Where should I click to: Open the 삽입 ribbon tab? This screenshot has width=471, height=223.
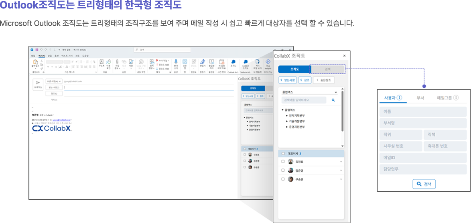(50, 56)
